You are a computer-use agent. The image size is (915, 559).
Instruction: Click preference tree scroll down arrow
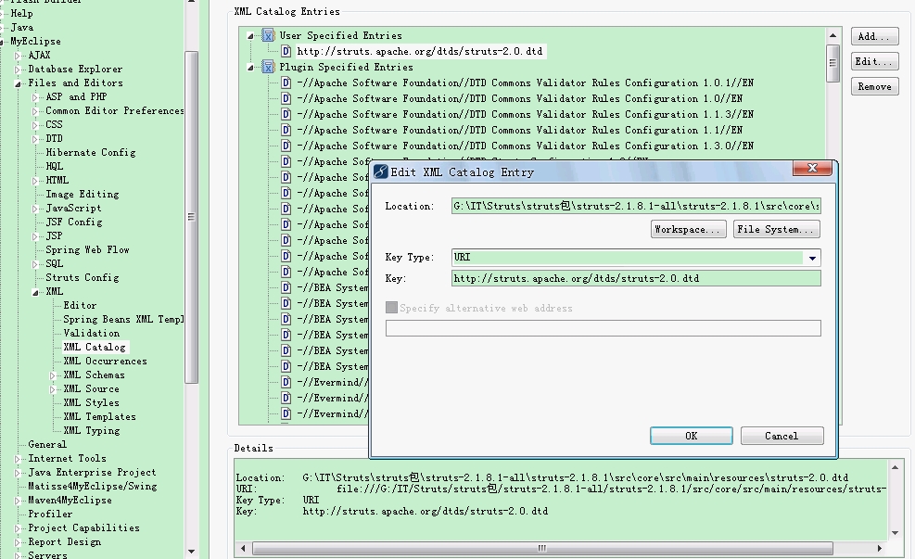coord(191,551)
